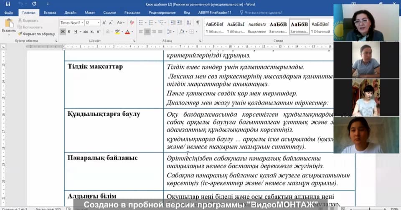Toggle the show paragraph marks (¶) button
Viewport: 401px width, 210px height.
pos(197,23)
